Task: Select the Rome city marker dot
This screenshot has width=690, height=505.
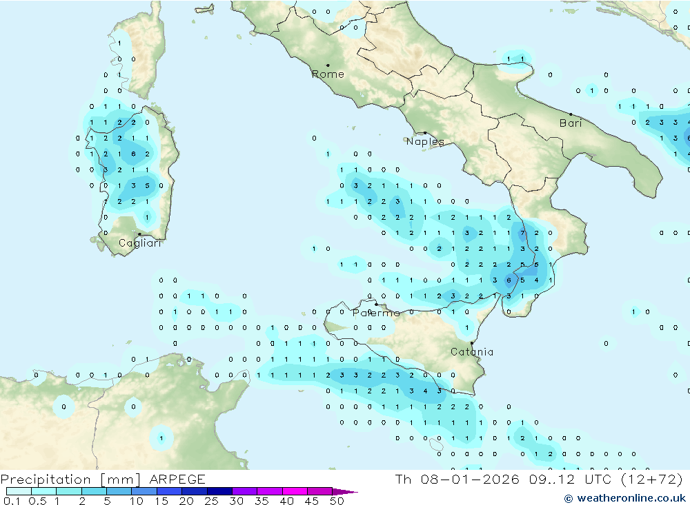Action: tap(328, 65)
